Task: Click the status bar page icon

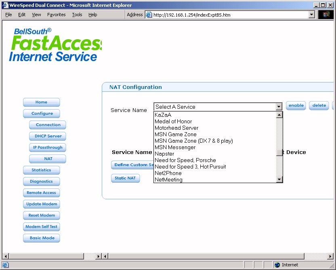Action: click(6, 265)
